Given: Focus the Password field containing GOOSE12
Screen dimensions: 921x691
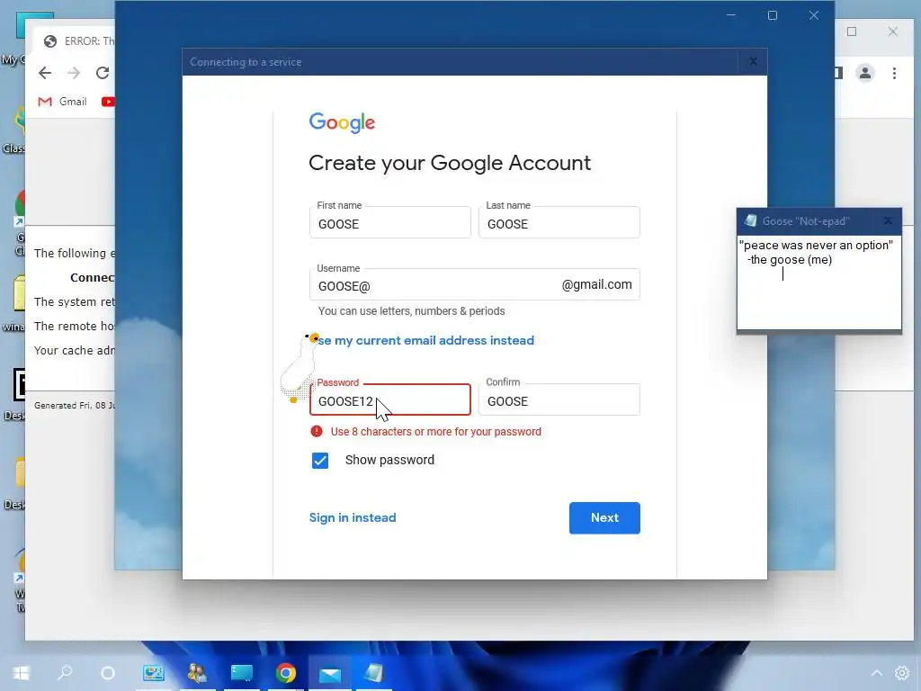Looking at the screenshot, I should (390, 400).
